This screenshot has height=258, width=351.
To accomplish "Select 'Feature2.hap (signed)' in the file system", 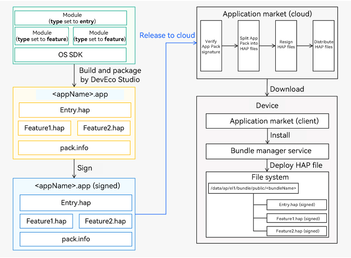I will pyautogui.click(x=297, y=231).
